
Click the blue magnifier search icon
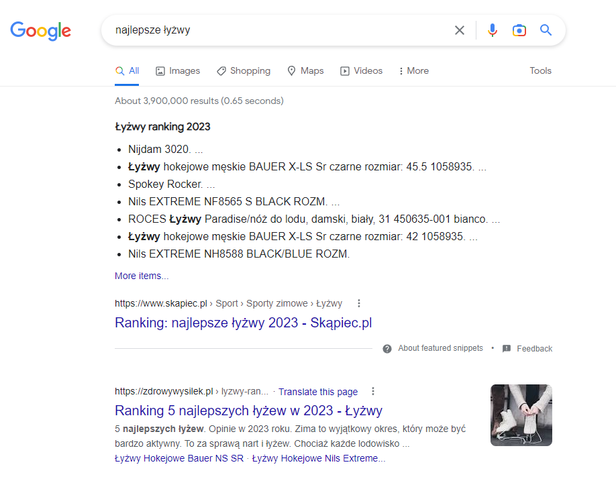(x=546, y=30)
